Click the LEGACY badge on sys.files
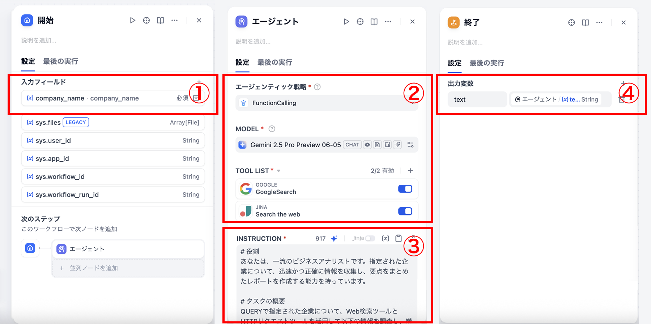Screen dimensions: 651x324 pos(76,122)
